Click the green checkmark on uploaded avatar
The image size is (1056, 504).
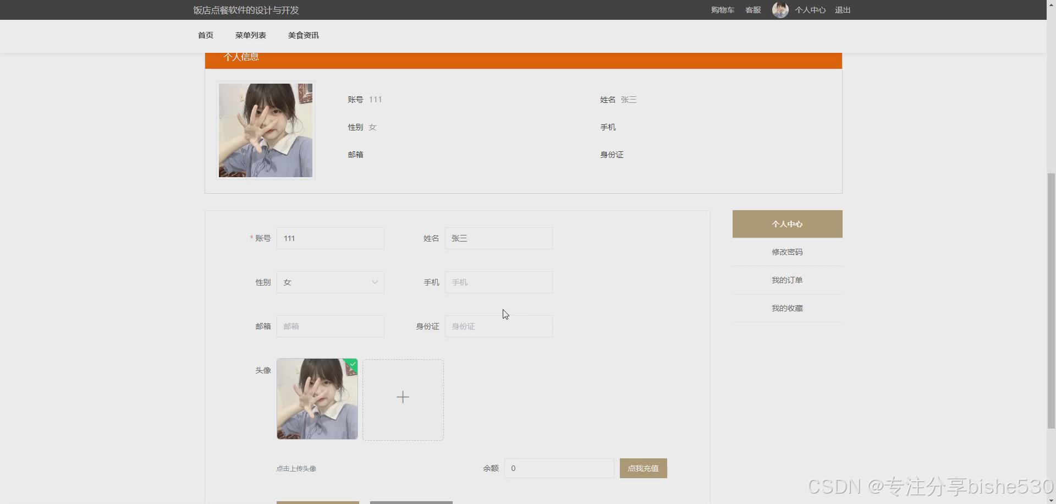[x=353, y=364]
